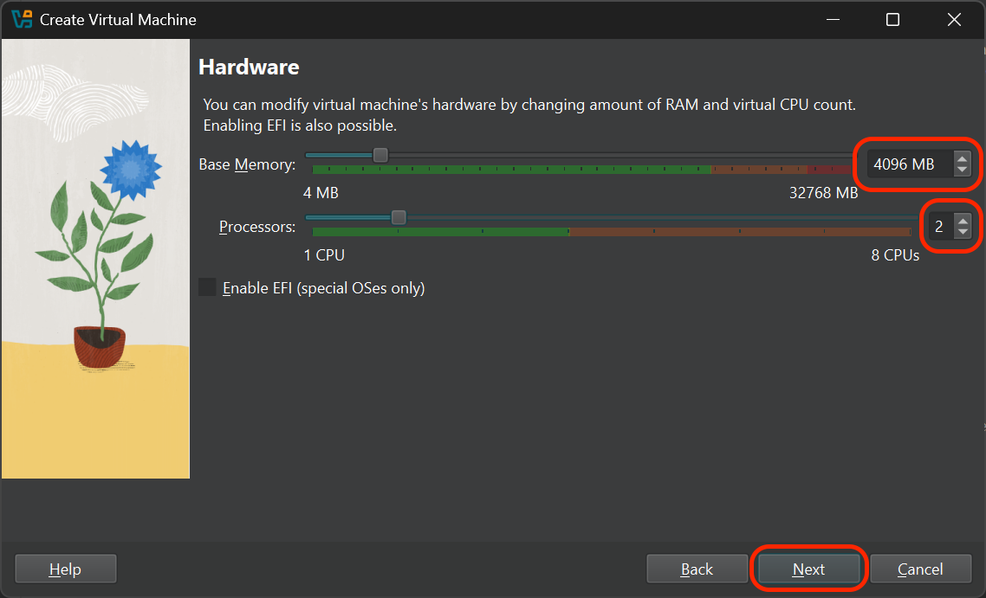Click the Processors slider track
The image size is (986, 598).
[607, 217]
